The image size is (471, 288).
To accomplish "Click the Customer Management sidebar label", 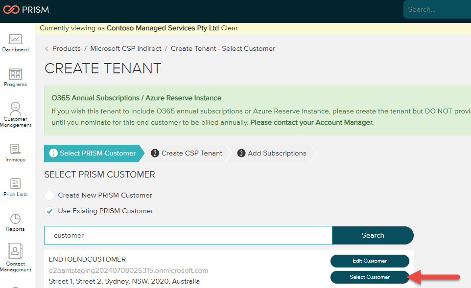I will (x=15, y=122).
